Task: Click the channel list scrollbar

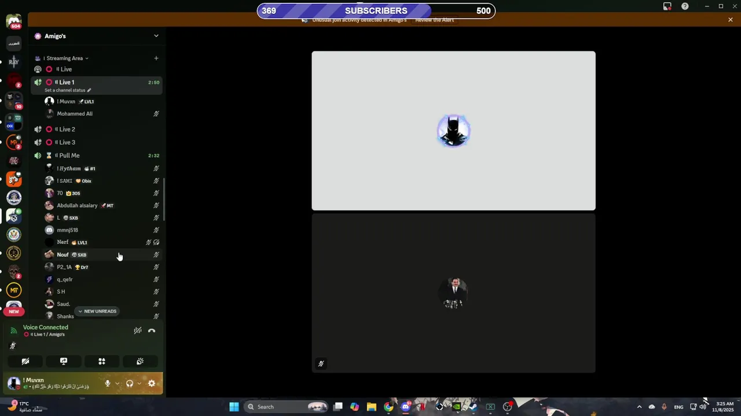Action: [164, 199]
